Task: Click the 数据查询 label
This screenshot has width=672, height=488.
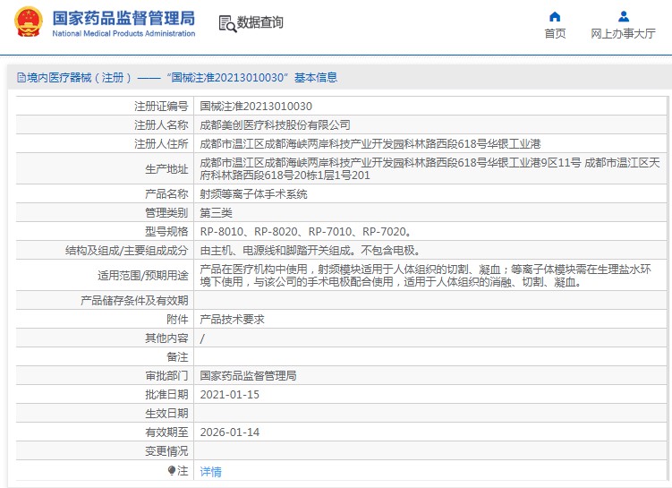Action: tap(260, 22)
